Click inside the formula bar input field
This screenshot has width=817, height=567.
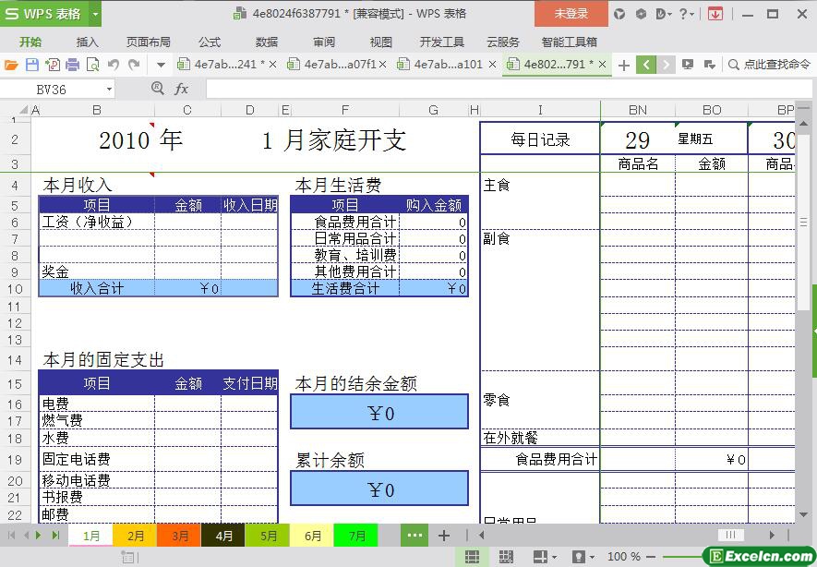click(x=508, y=89)
